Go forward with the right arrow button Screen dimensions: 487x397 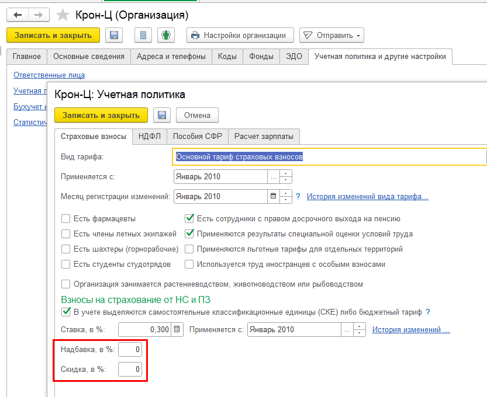39,15
